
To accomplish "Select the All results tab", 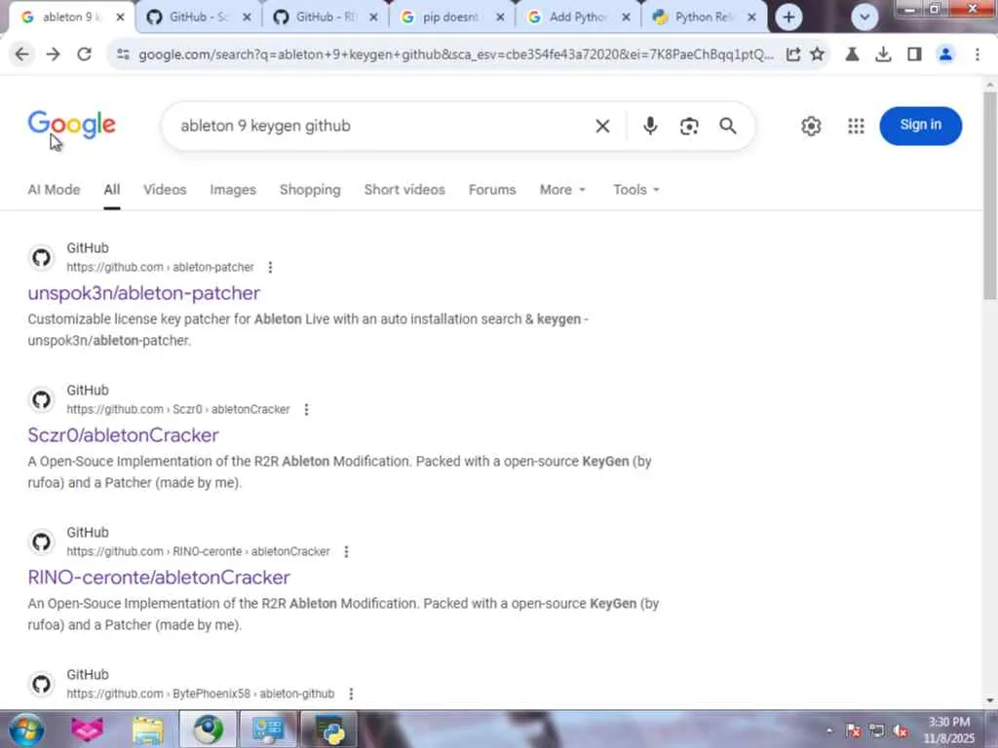I will [x=112, y=190].
